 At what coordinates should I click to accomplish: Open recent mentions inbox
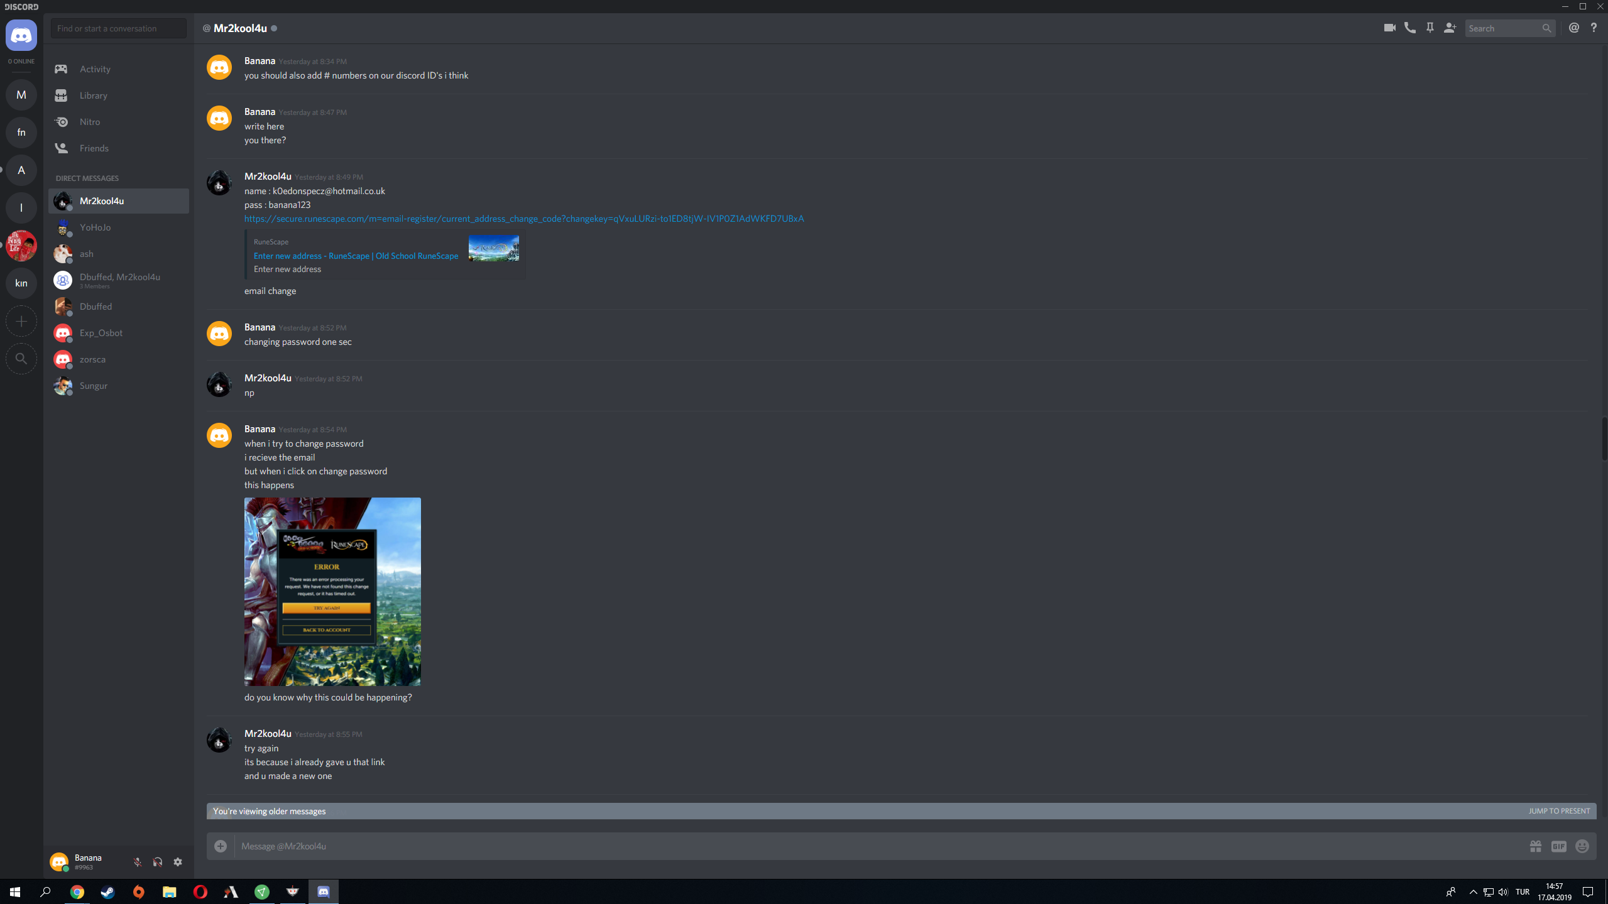tap(1573, 28)
